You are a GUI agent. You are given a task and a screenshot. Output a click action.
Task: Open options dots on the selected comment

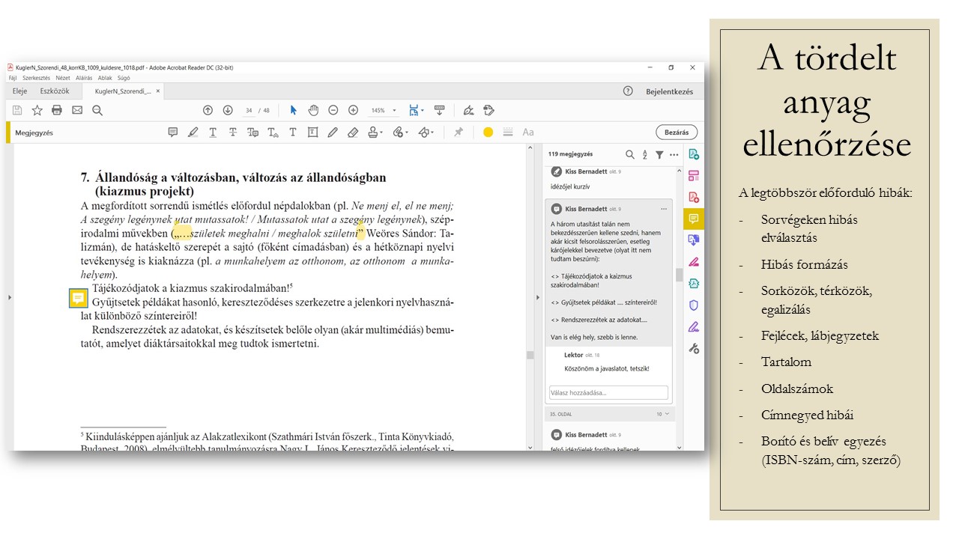click(x=664, y=209)
